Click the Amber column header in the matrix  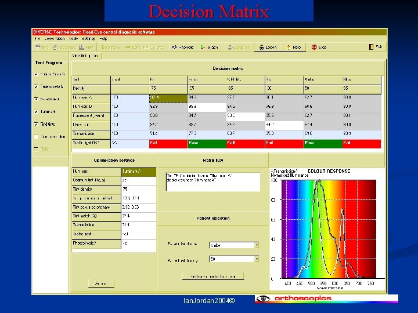(x=323, y=79)
